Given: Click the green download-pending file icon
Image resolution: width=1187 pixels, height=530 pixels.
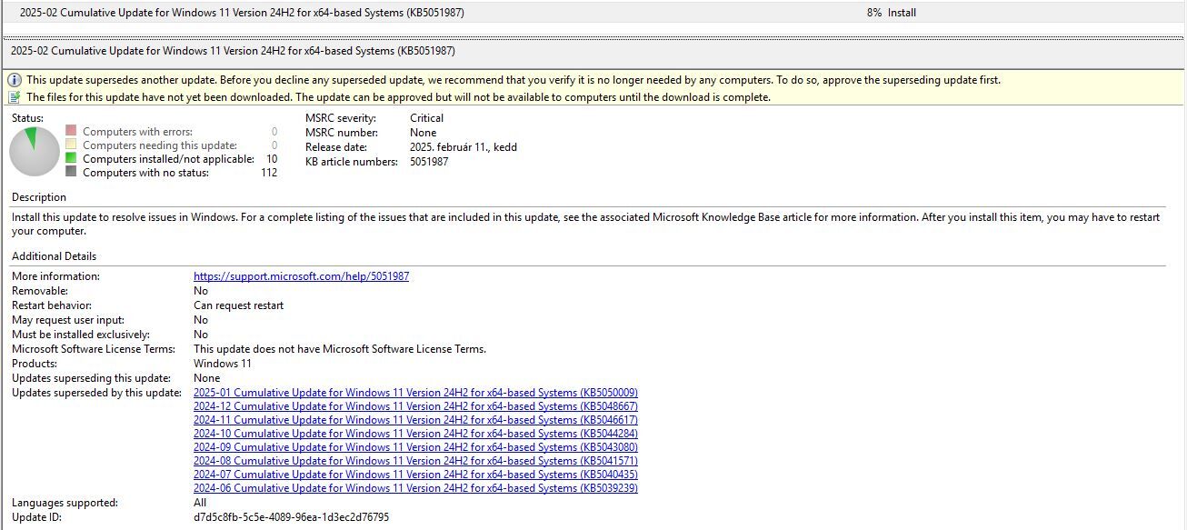Looking at the screenshot, I should click(15, 97).
